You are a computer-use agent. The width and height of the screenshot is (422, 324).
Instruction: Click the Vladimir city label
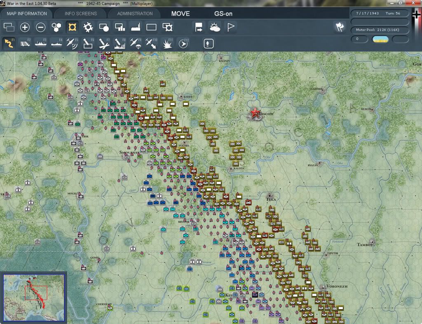click(316, 89)
